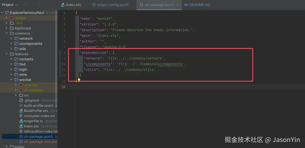Image resolution: width=305 pixels, height=148 pixels.
Task: Click the orange .hvigor folder icon
Action: pos(12,18)
